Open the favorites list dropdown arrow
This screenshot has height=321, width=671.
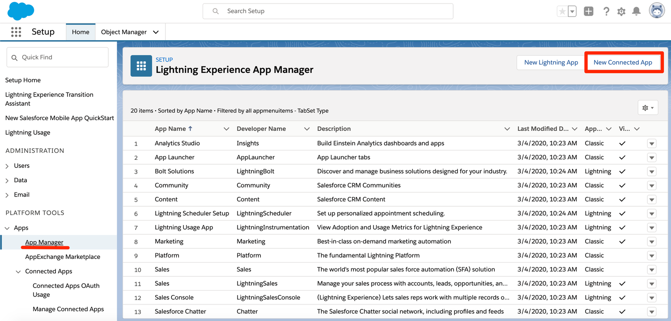(x=572, y=12)
